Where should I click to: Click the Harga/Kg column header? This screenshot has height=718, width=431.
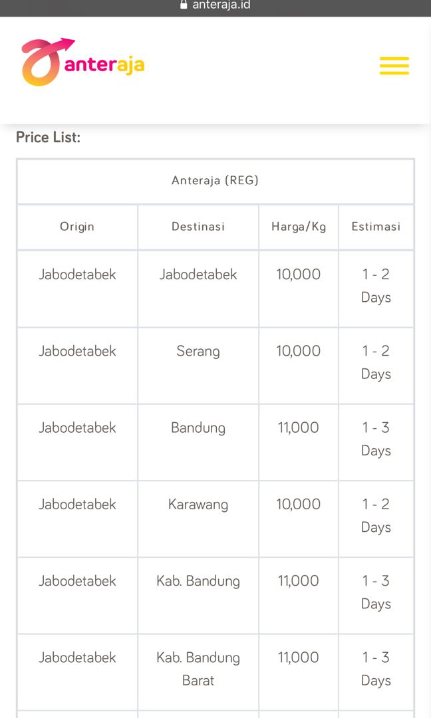click(299, 227)
